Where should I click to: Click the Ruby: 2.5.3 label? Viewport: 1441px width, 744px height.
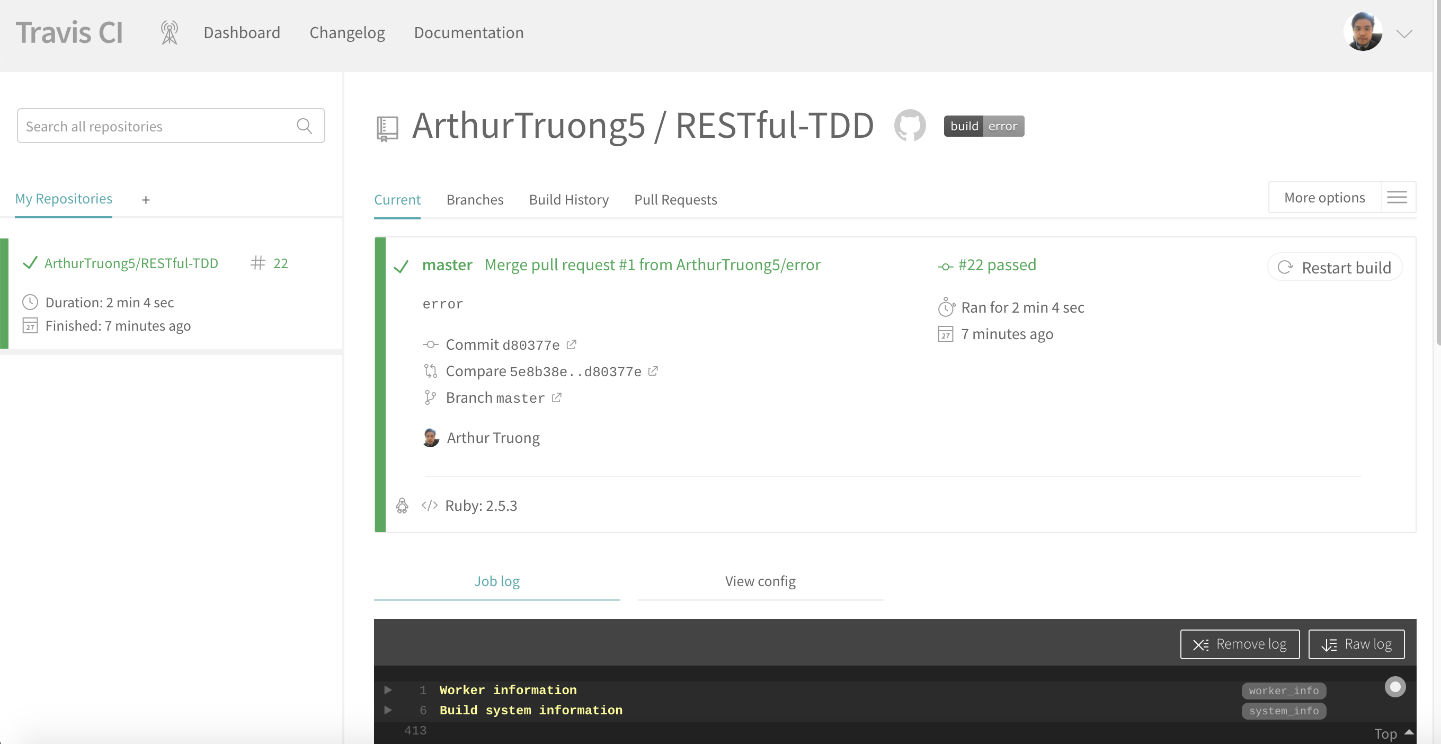pos(481,505)
